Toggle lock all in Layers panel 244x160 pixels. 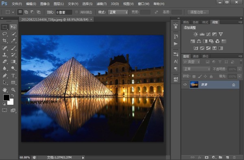point(211,76)
